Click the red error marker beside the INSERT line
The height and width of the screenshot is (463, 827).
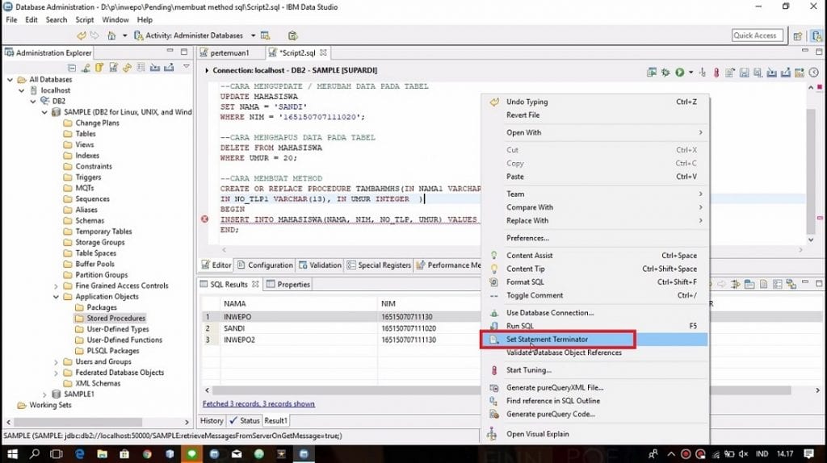[x=204, y=219]
